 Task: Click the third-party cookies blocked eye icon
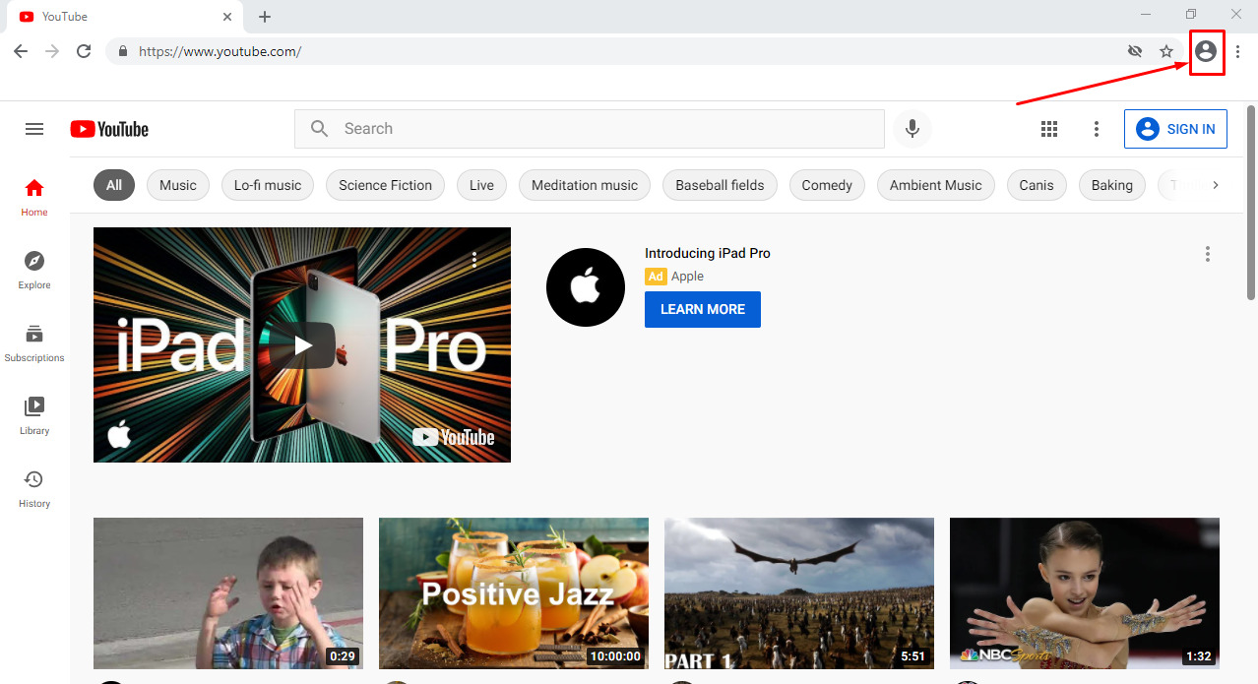(1135, 51)
